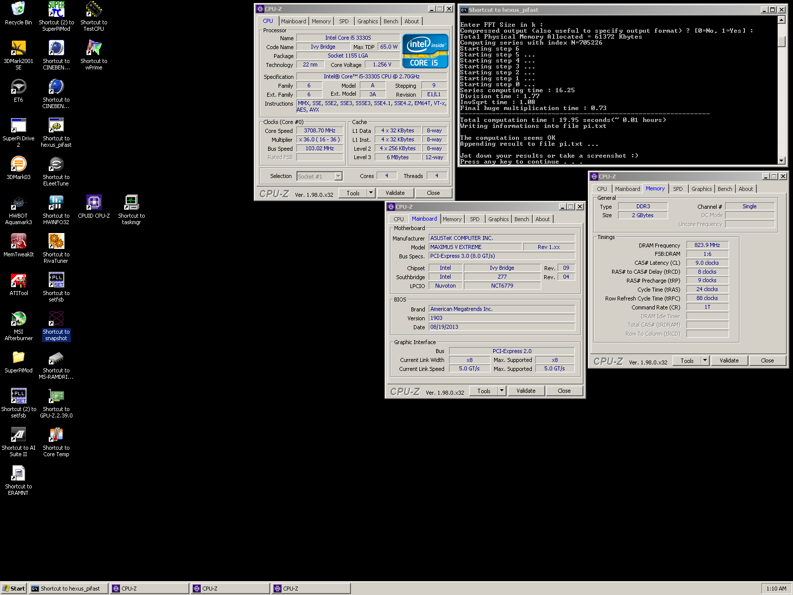Viewport: 793px width, 595px height.
Task: Select Shortcut to taskmgr icon
Action: [x=131, y=209]
